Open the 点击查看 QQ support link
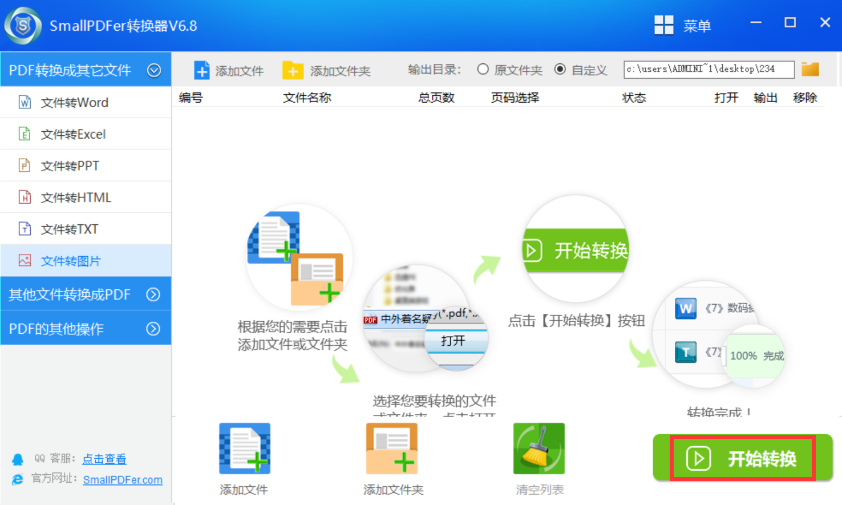The width and height of the screenshot is (842, 505). (x=104, y=459)
